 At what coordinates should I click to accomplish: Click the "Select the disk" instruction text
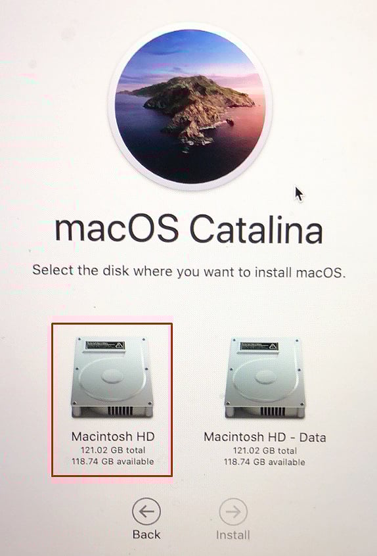coord(189,271)
